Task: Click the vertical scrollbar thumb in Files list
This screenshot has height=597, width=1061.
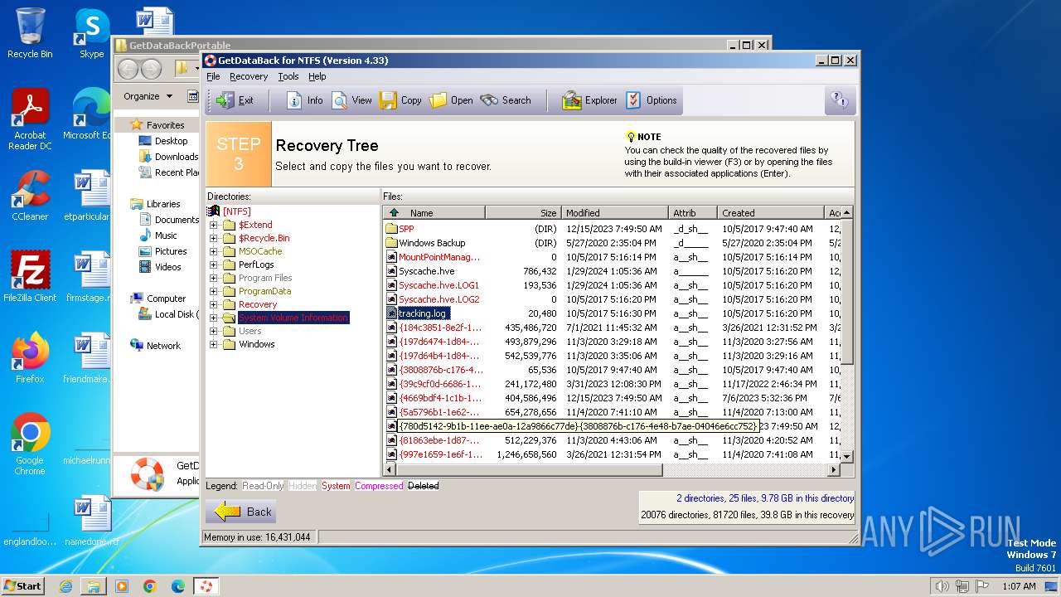Action: (846, 291)
